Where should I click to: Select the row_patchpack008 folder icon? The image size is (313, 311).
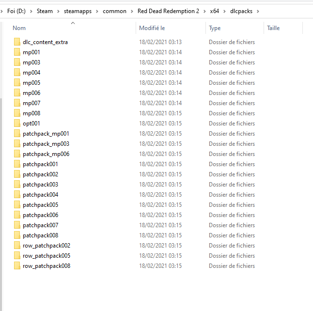17,266
